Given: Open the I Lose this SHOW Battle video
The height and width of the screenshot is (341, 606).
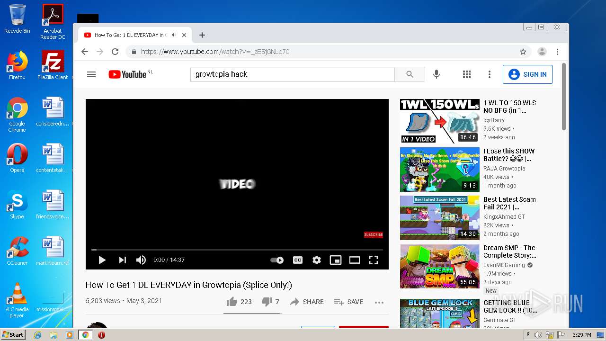Looking at the screenshot, I should 509,155.
